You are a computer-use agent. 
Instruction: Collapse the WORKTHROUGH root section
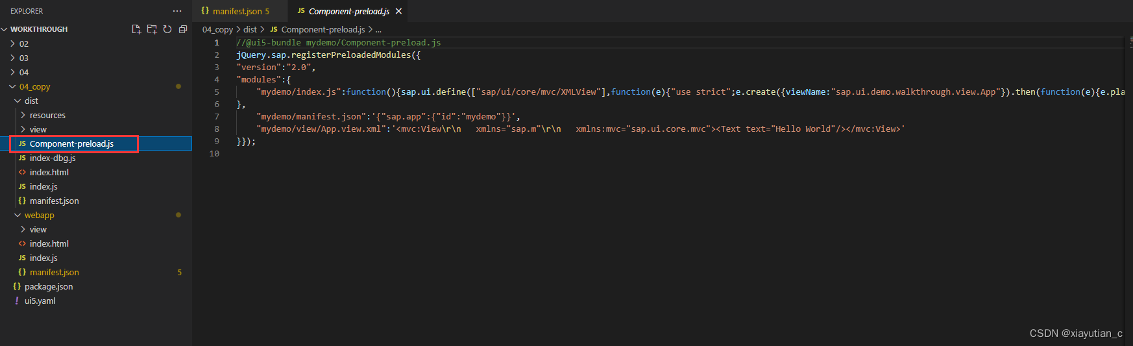5,29
